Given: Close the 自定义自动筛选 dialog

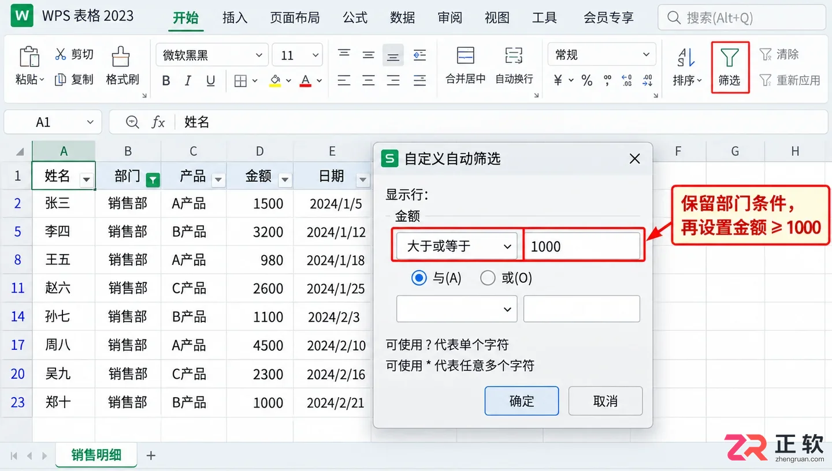Looking at the screenshot, I should coord(634,159).
